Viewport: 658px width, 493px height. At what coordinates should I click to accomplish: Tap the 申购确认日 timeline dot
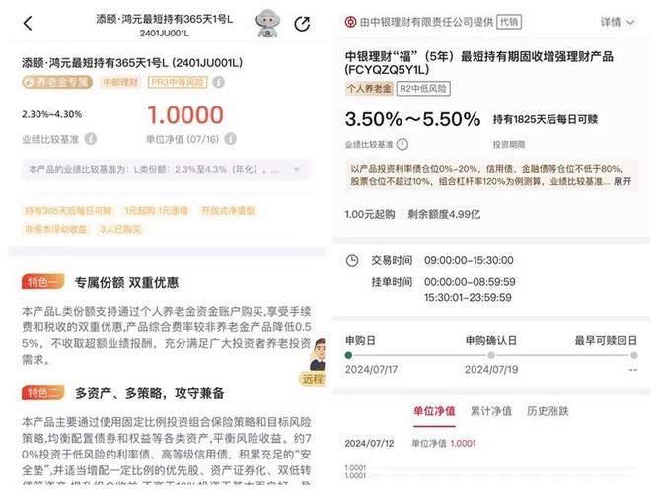[x=491, y=355]
